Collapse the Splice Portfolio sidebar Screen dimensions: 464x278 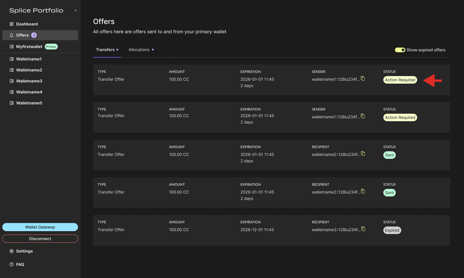pos(76,10)
